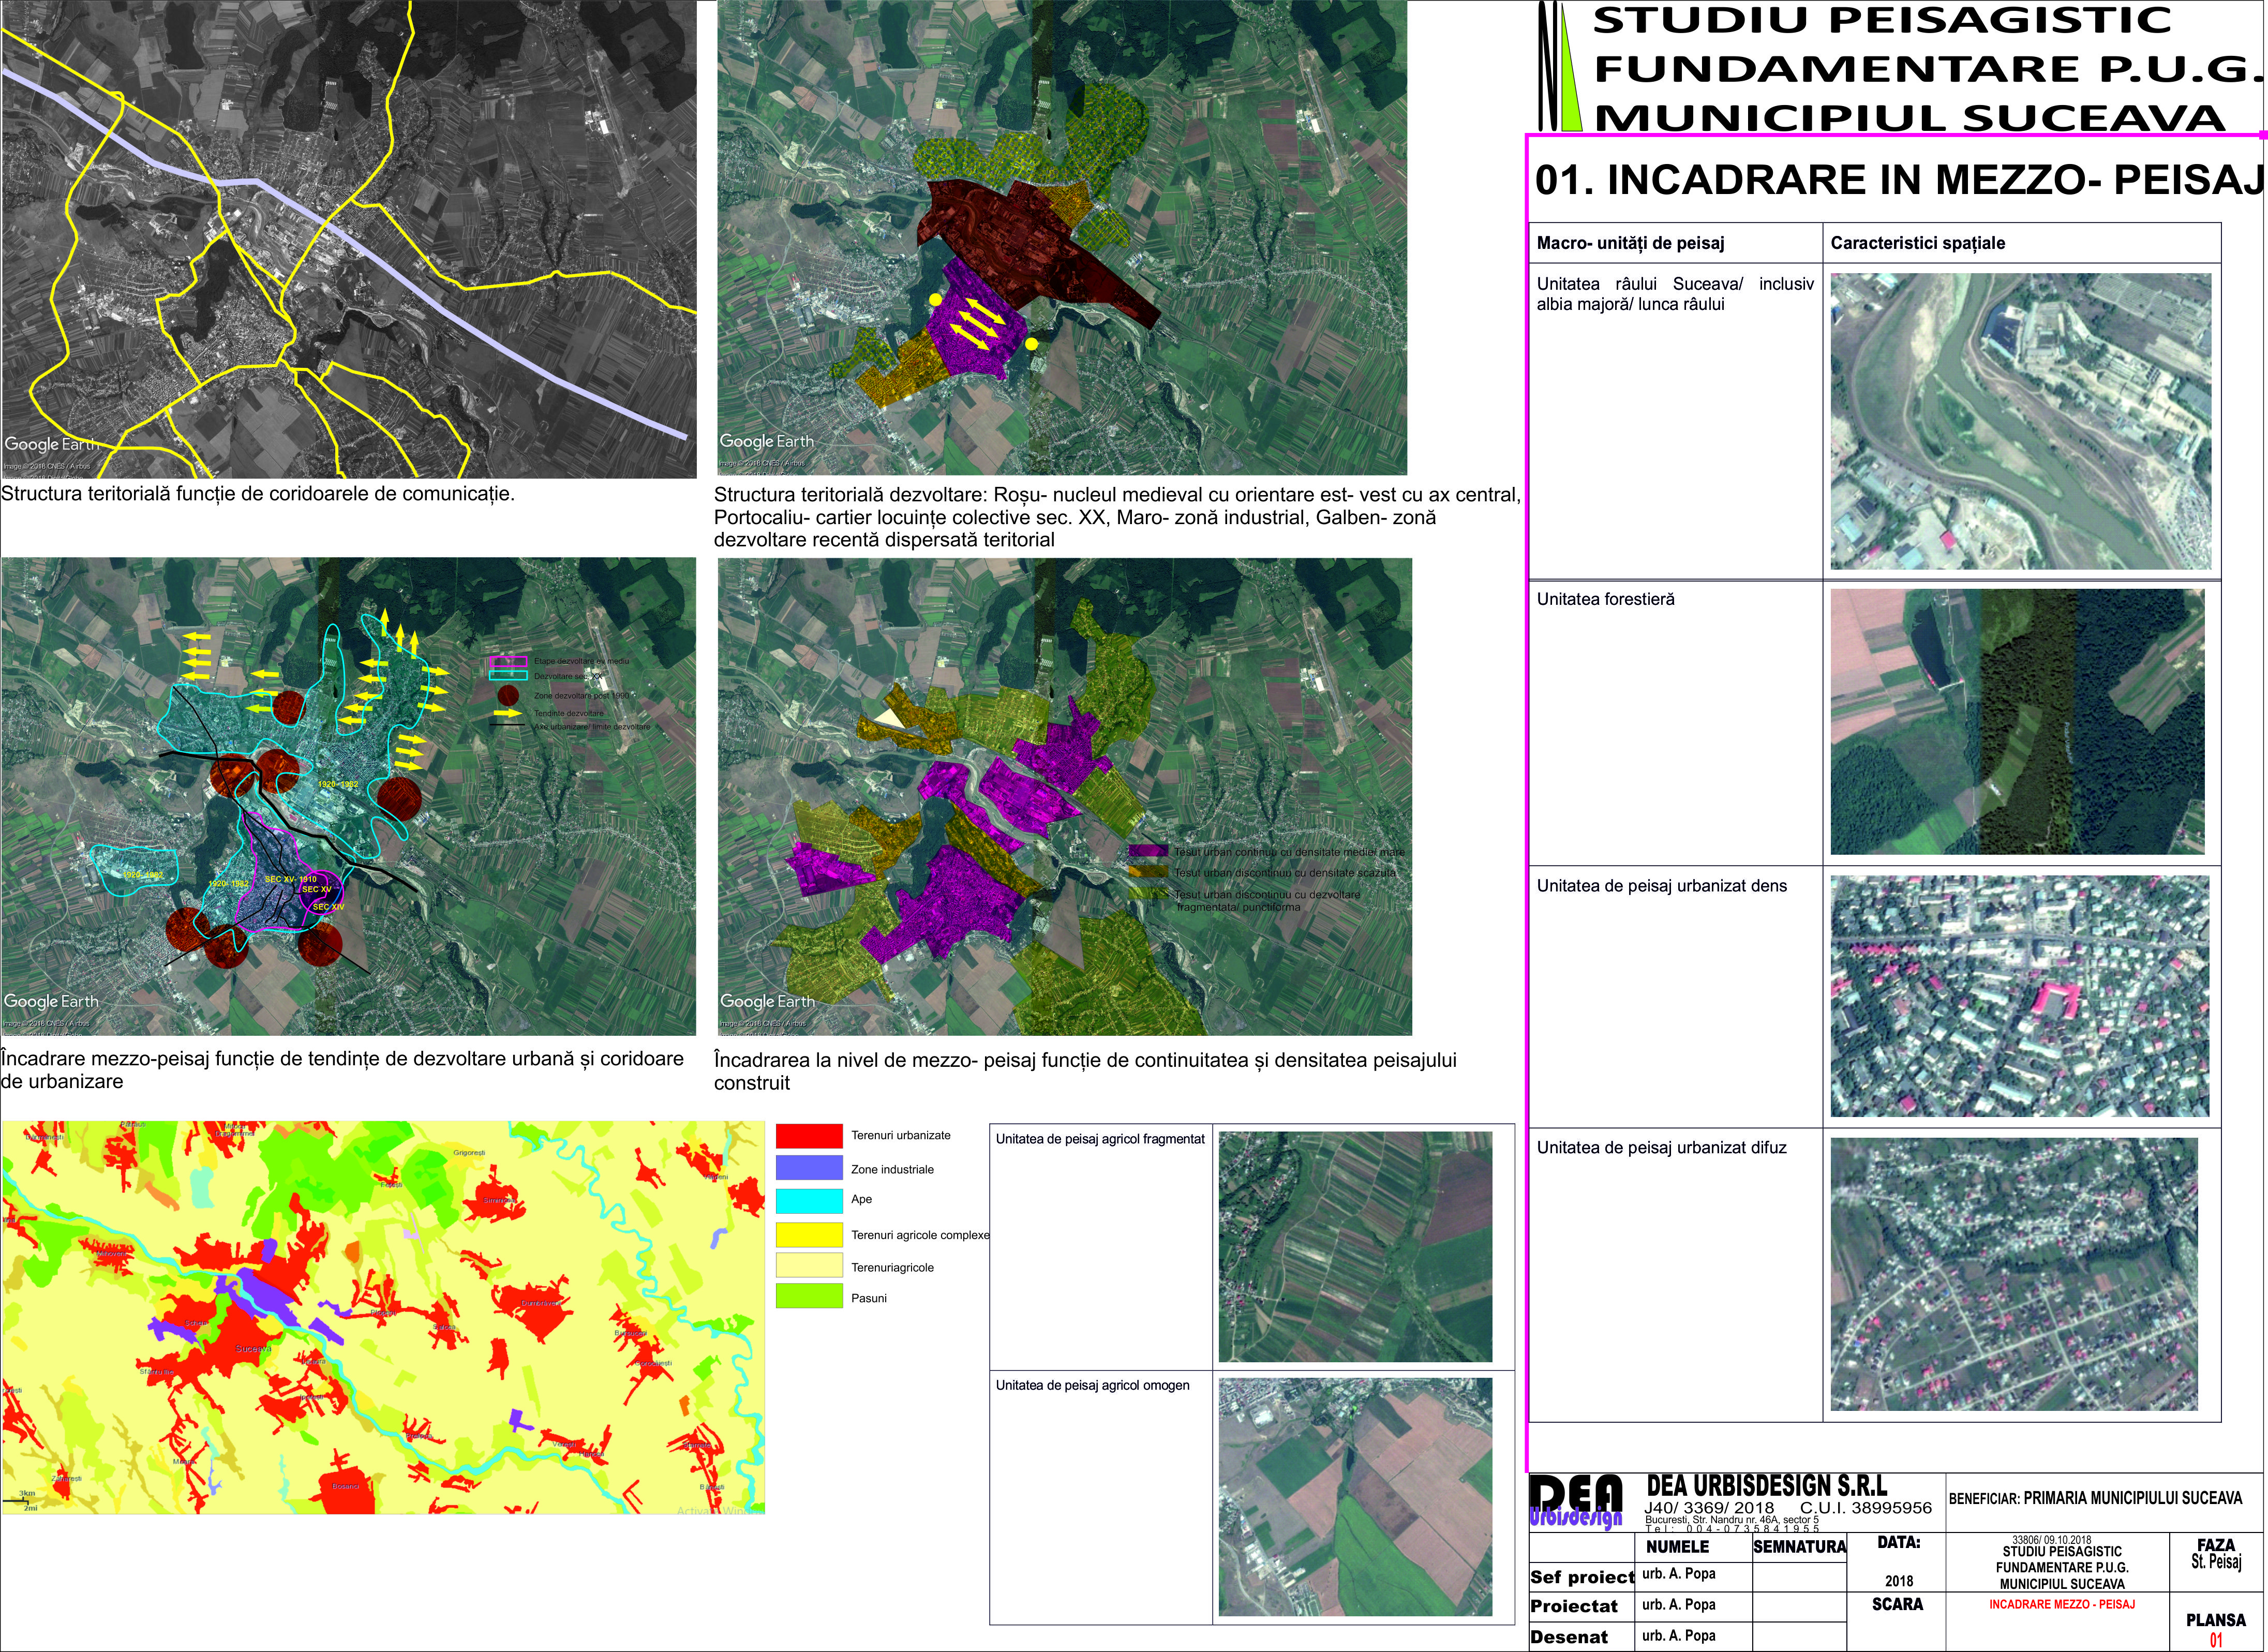Click the 'Caracteristici spațiale' column header

1917,243
